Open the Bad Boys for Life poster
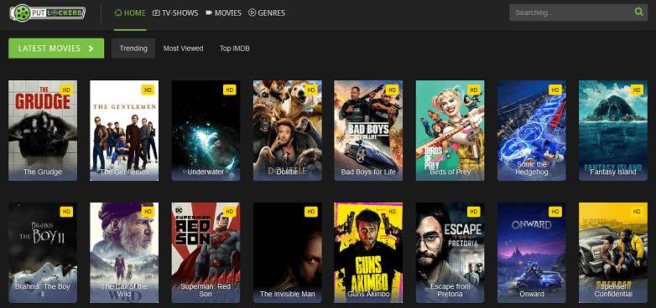656x308 pixels. (x=368, y=131)
